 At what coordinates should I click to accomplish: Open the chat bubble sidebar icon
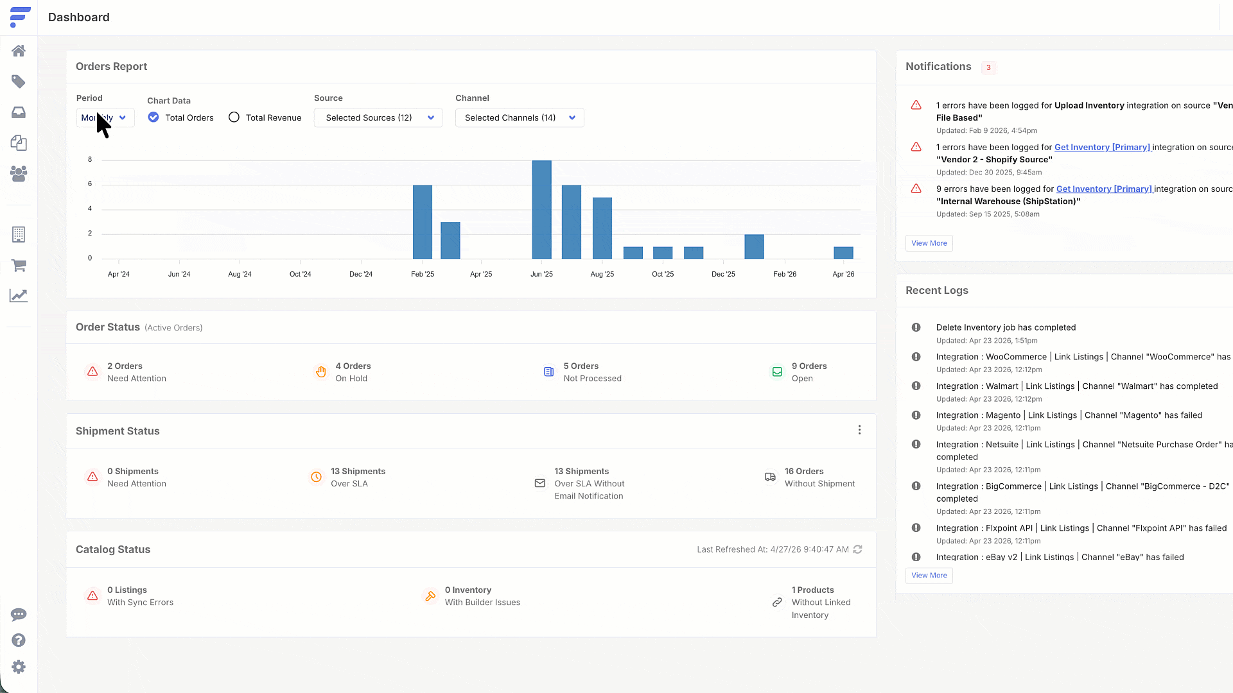click(19, 615)
